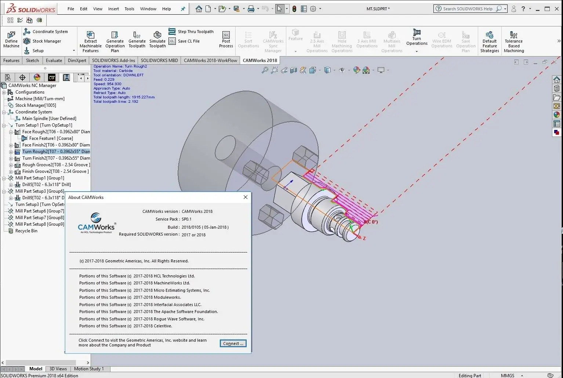Open the Insert menu
The image size is (563, 378).
113,9
